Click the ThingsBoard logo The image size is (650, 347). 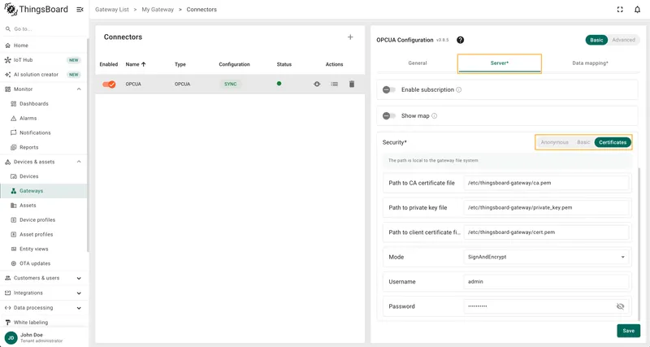36,9
